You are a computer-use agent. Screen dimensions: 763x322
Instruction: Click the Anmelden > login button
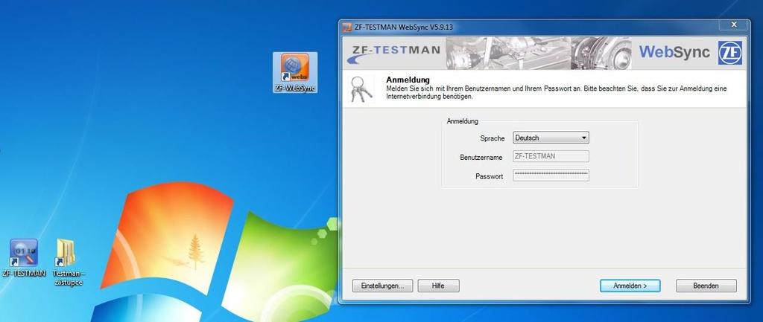pyautogui.click(x=630, y=286)
